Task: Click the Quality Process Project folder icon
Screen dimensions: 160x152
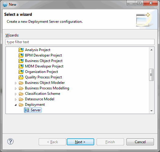Action: pyautogui.click(x=21, y=77)
